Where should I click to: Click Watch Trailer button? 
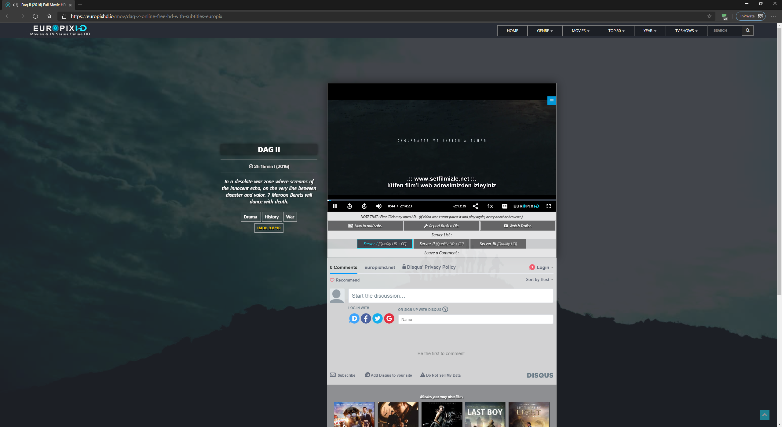tap(517, 226)
